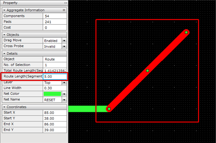The image size is (216, 143).
Task: Open the Net Name dropdown
Action: [x=64, y=100]
